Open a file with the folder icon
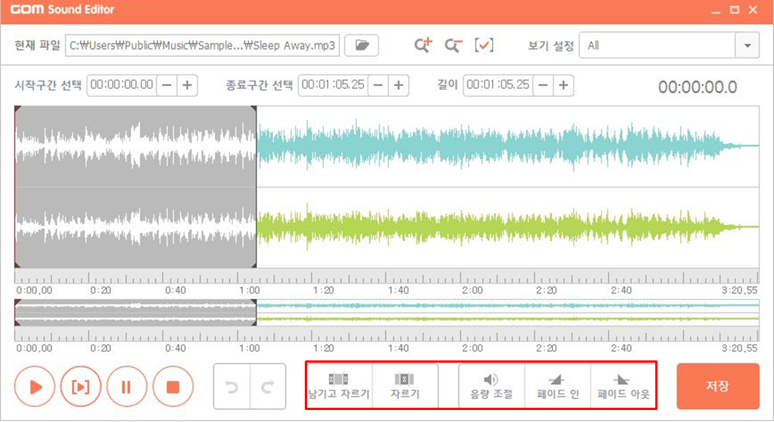The height and width of the screenshot is (422, 774). click(362, 45)
